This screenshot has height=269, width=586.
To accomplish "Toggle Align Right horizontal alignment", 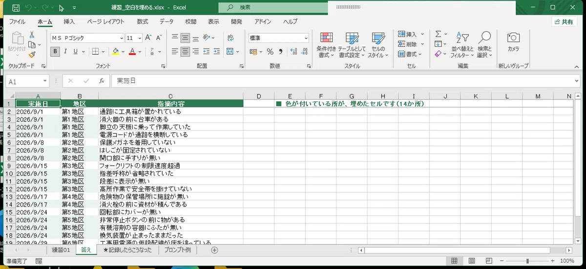I will pos(196,51).
